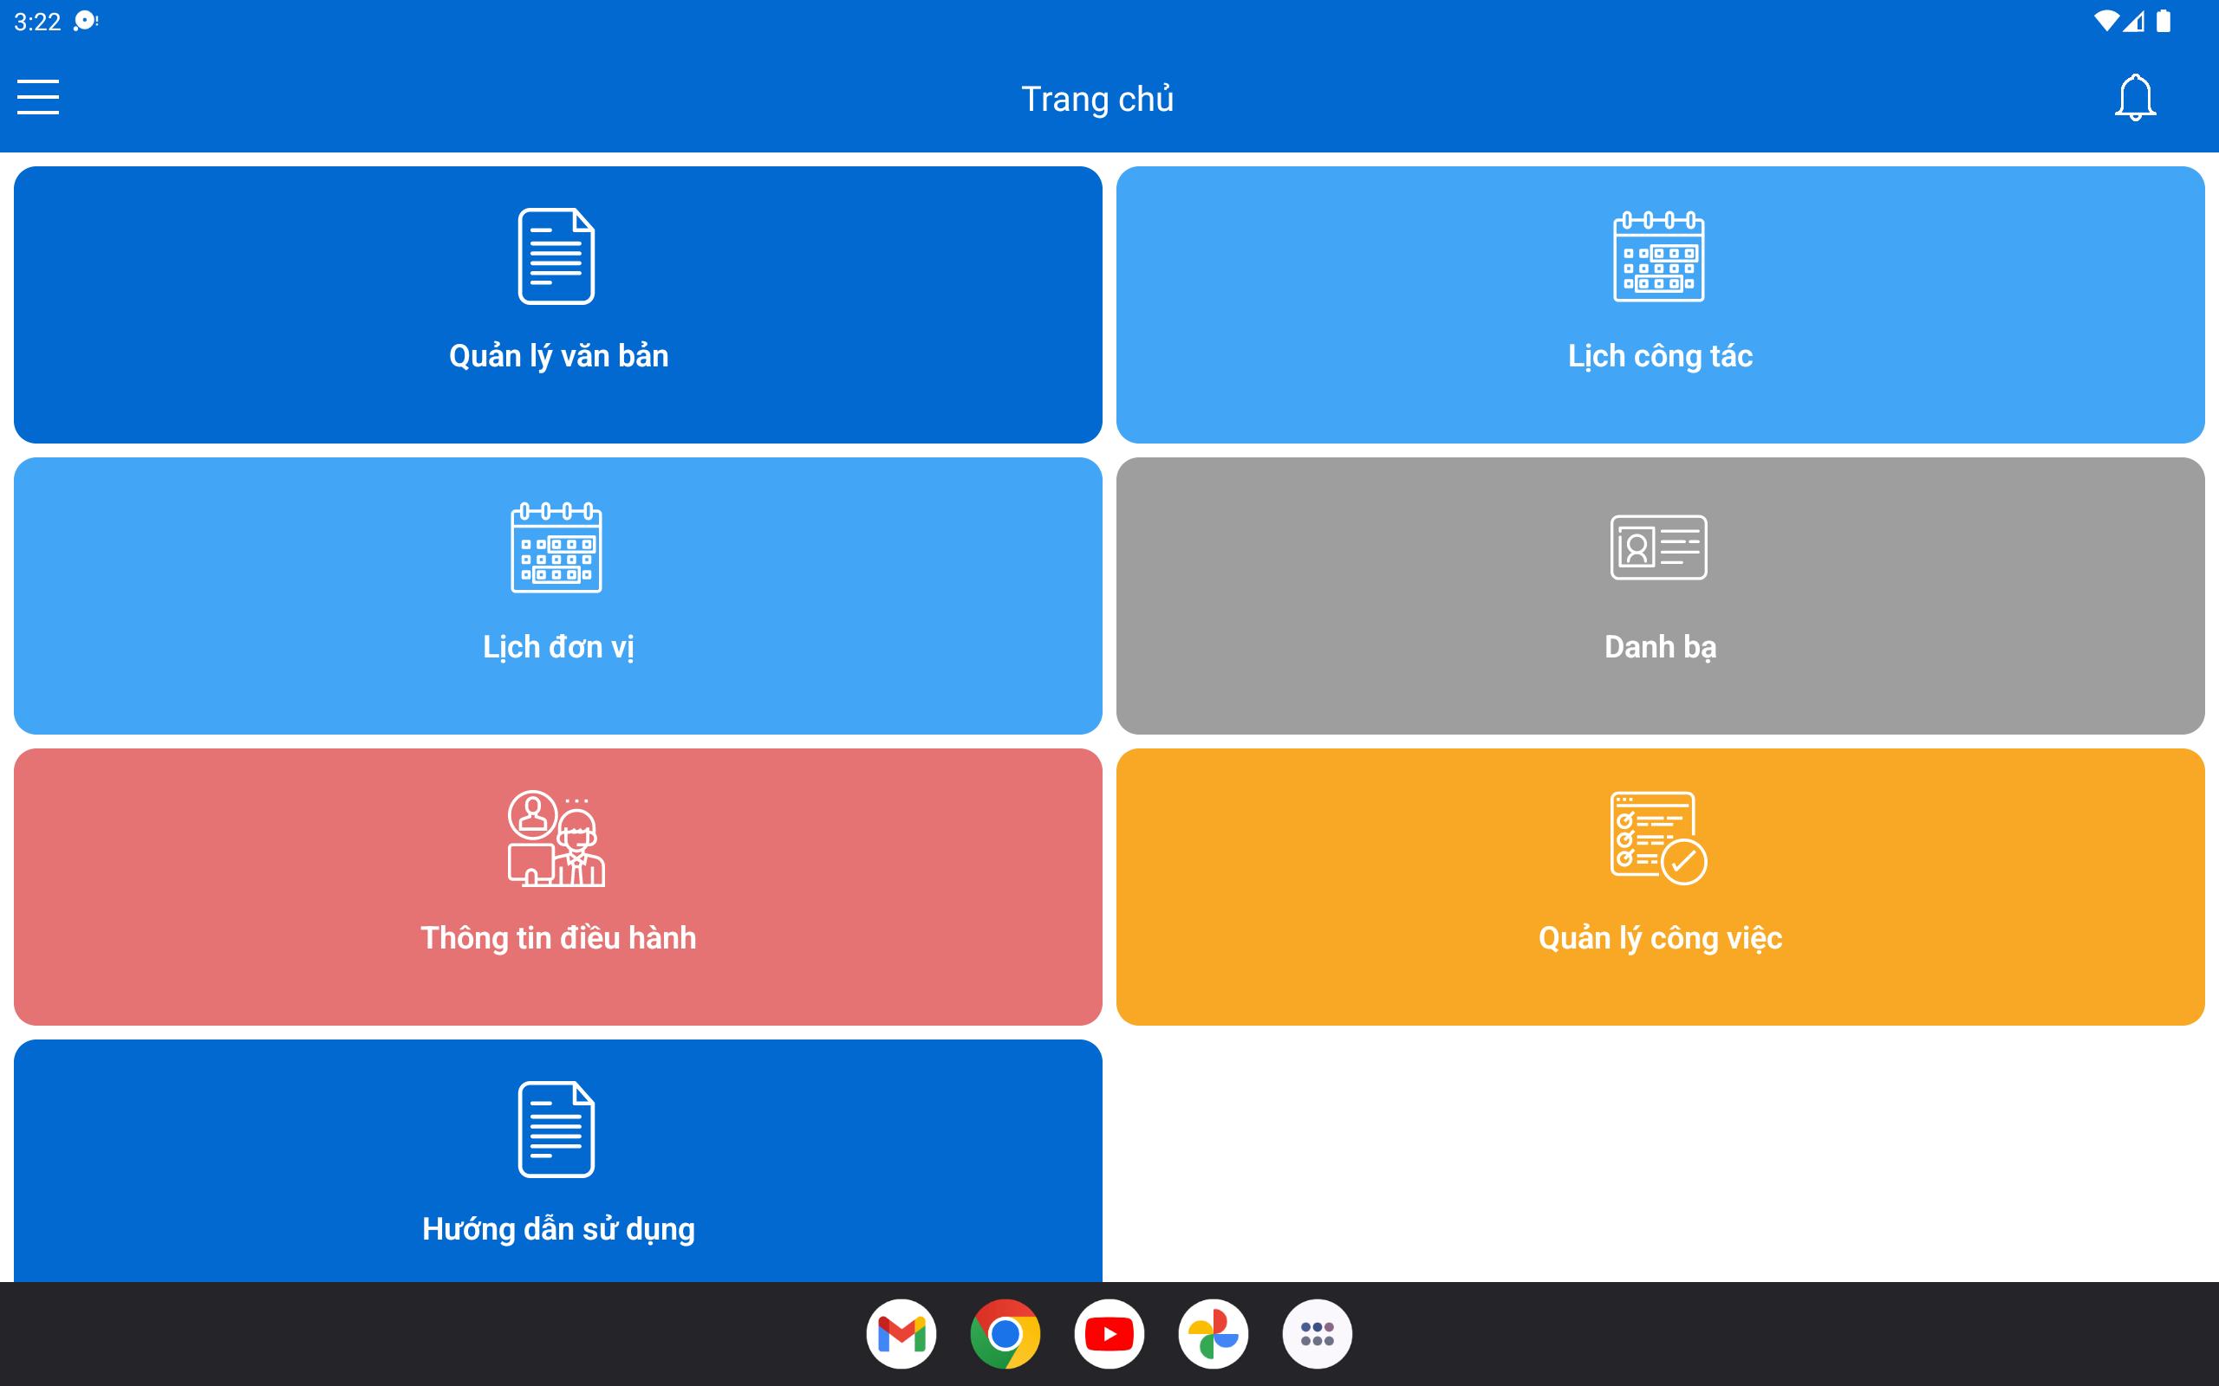This screenshot has width=2219, height=1386.
Task: Open the app drawer
Action: click(x=1317, y=1334)
